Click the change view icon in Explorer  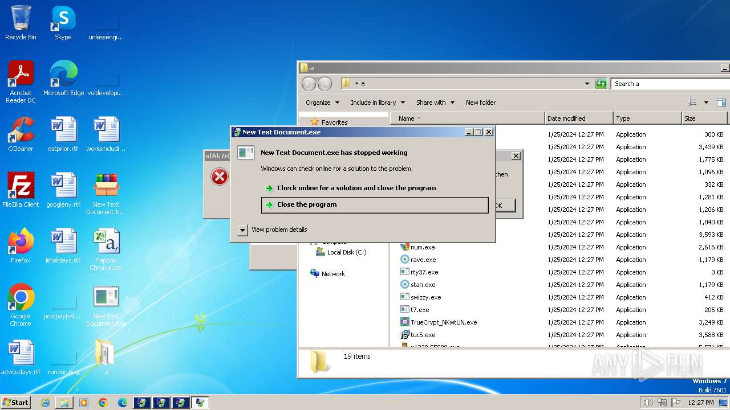(692, 102)
